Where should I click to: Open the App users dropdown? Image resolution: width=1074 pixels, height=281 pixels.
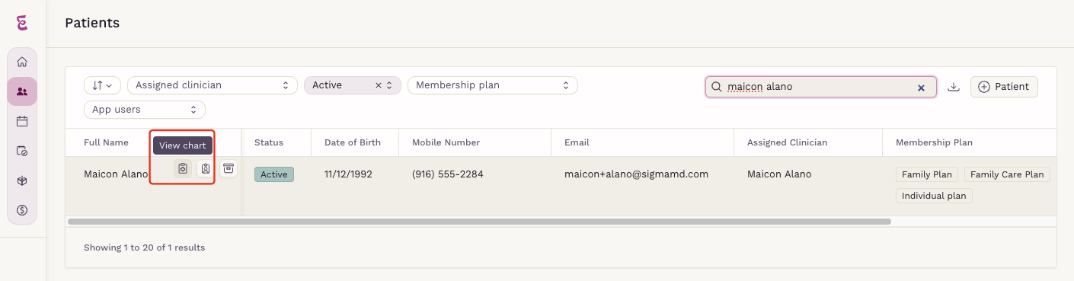145,110
